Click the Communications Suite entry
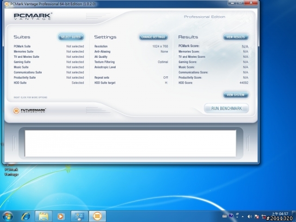 click(49, 72)
